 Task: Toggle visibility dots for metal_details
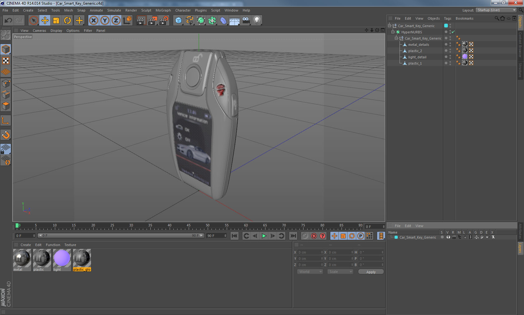point(450,44)
